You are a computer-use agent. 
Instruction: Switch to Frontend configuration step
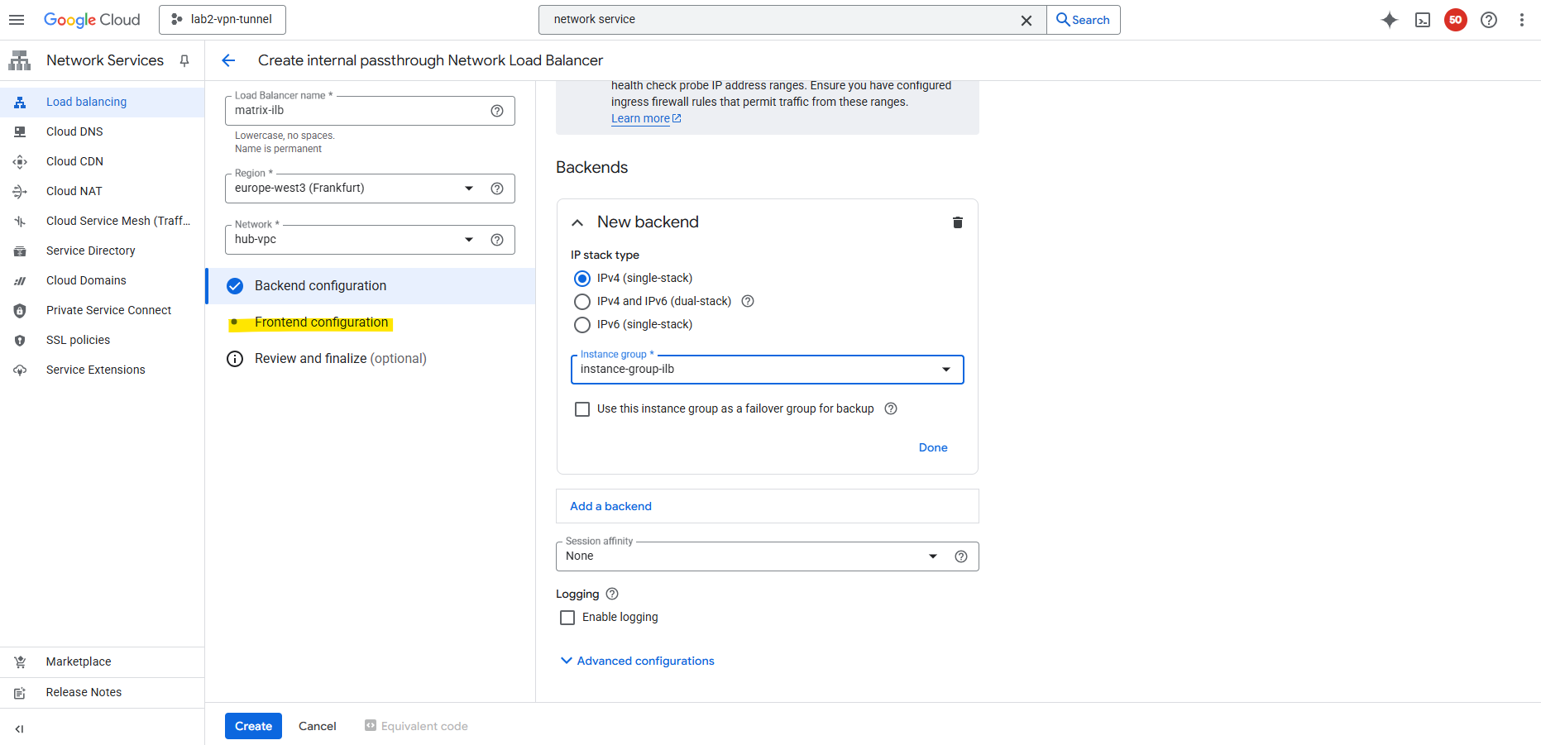[x=321, y=322]
